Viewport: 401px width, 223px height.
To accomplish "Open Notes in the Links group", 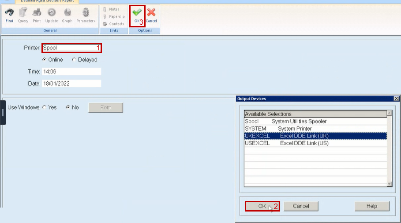I will (111, 9).
